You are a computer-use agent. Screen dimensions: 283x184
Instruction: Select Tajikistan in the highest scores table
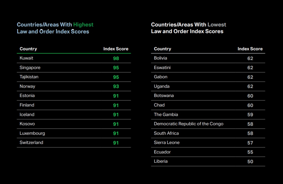coord(29,77)
